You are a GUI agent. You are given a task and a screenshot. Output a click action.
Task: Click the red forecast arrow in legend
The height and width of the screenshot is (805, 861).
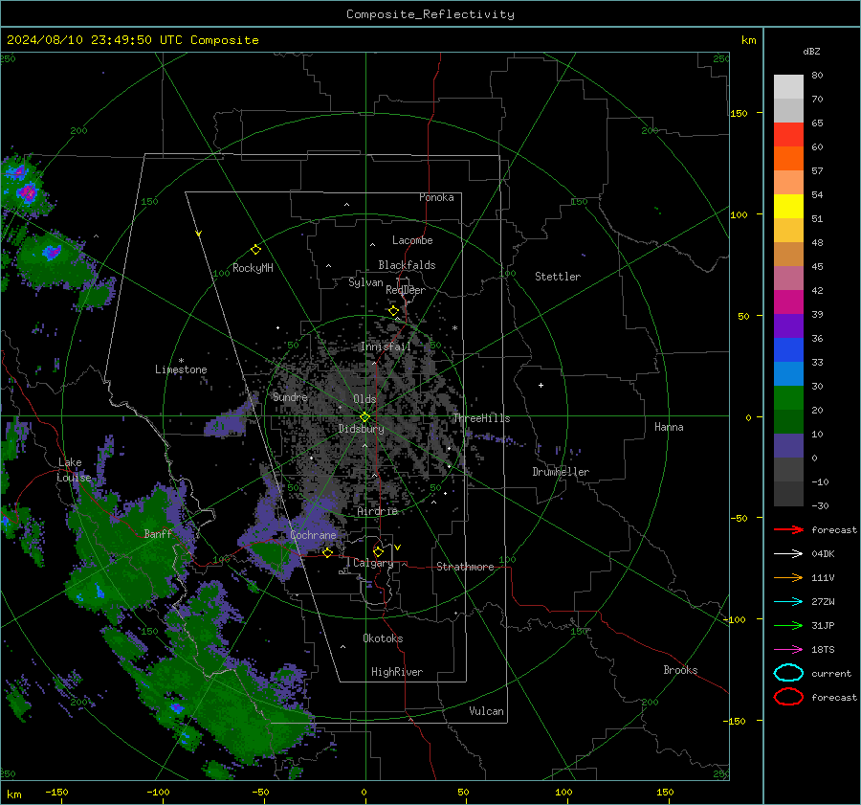pyautogui.click(x=788, y=529)
